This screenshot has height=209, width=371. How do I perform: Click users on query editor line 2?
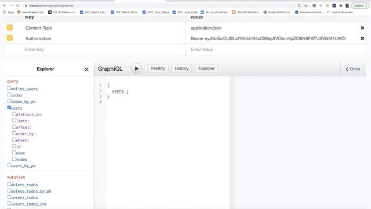point(118,91)
